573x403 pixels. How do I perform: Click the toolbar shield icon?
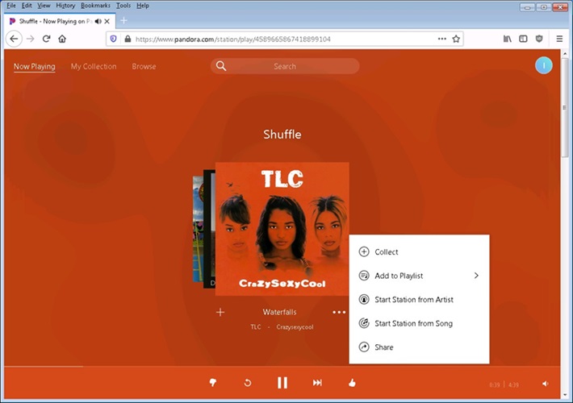539,39
